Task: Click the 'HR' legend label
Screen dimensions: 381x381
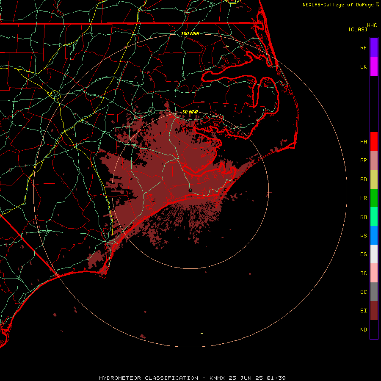Action: [363, 198]
